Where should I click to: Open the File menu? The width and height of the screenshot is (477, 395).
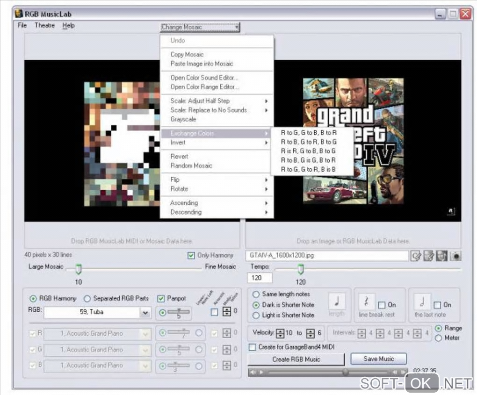click(x=22, y=25)
